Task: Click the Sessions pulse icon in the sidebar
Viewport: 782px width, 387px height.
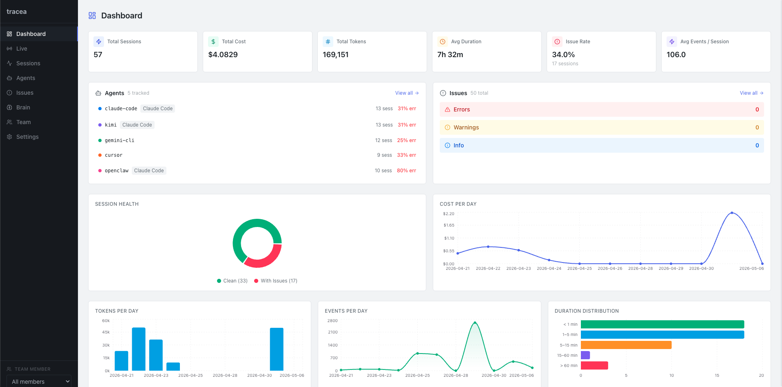Action: pyautogui.click(x=9, y=63)
